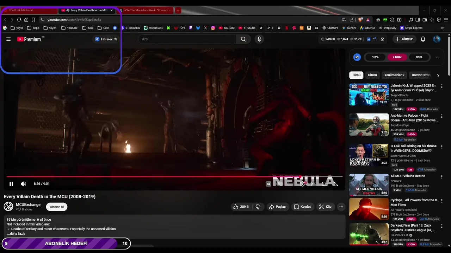This screenshot has width=451, height=253.
Task: Open the YouTube hamburger guide menu
Action: (8, 39)
